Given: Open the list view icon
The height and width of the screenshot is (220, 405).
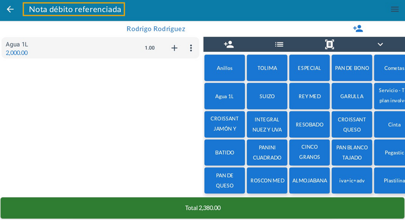Looking at the screenshot, I should pos(279,44).
